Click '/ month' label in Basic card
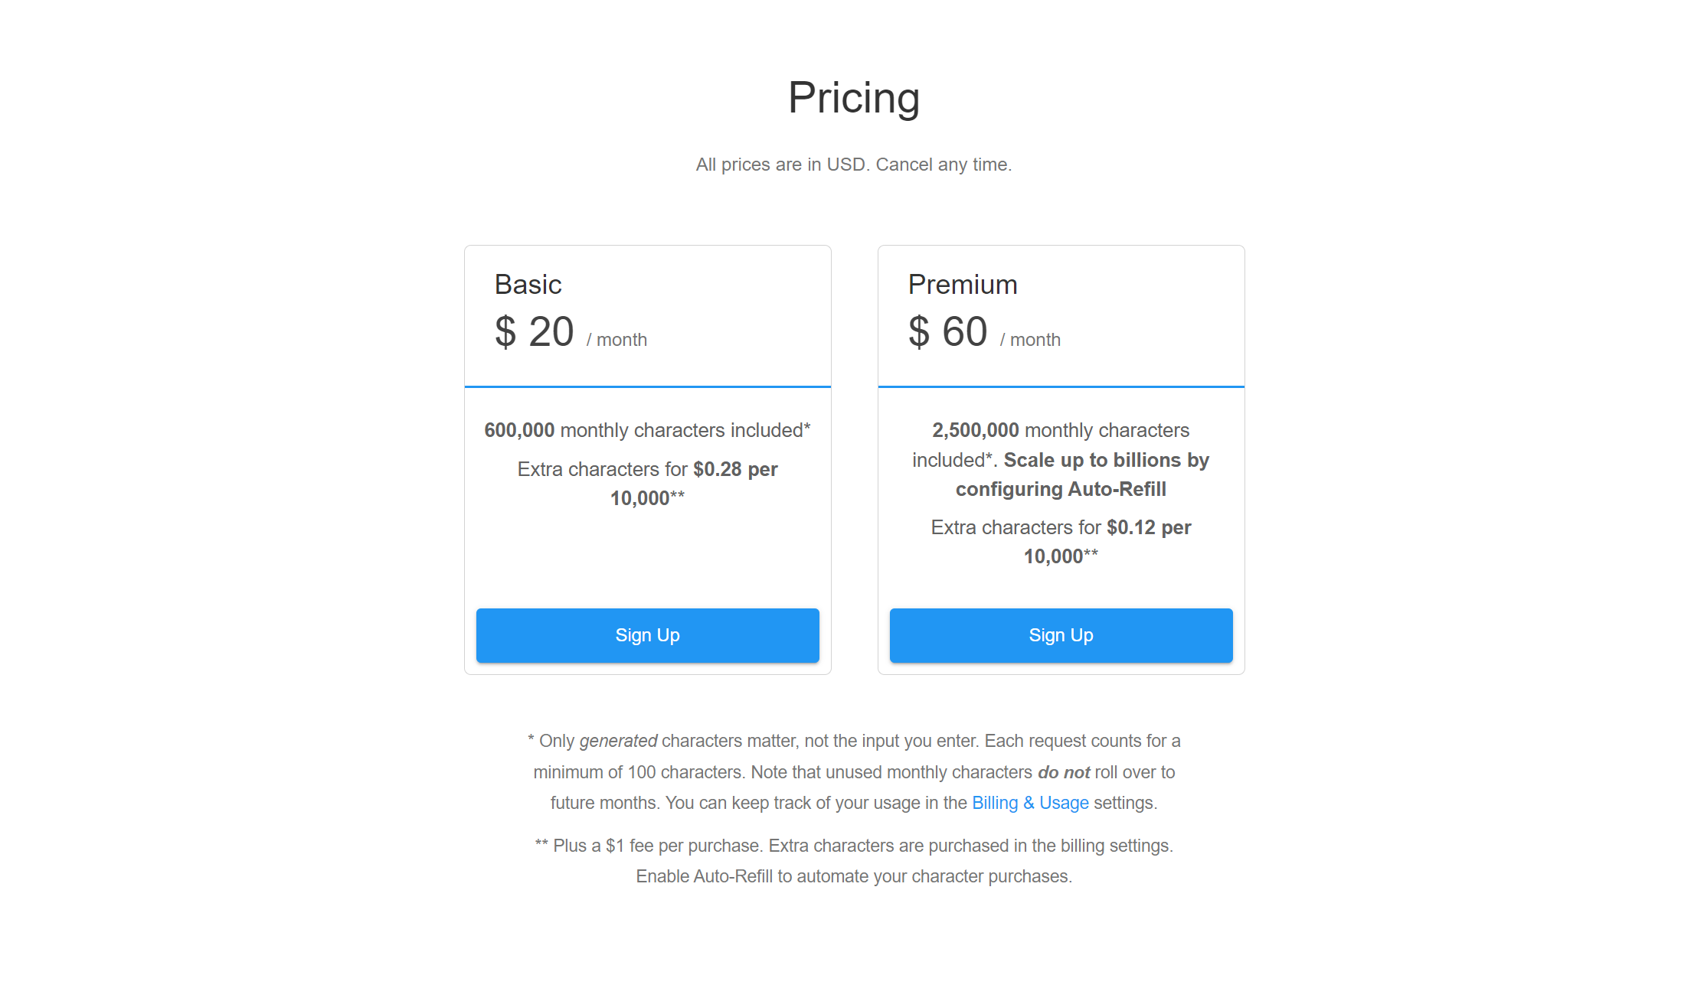Screen dimensions: 1704x1001 point(617,340)
